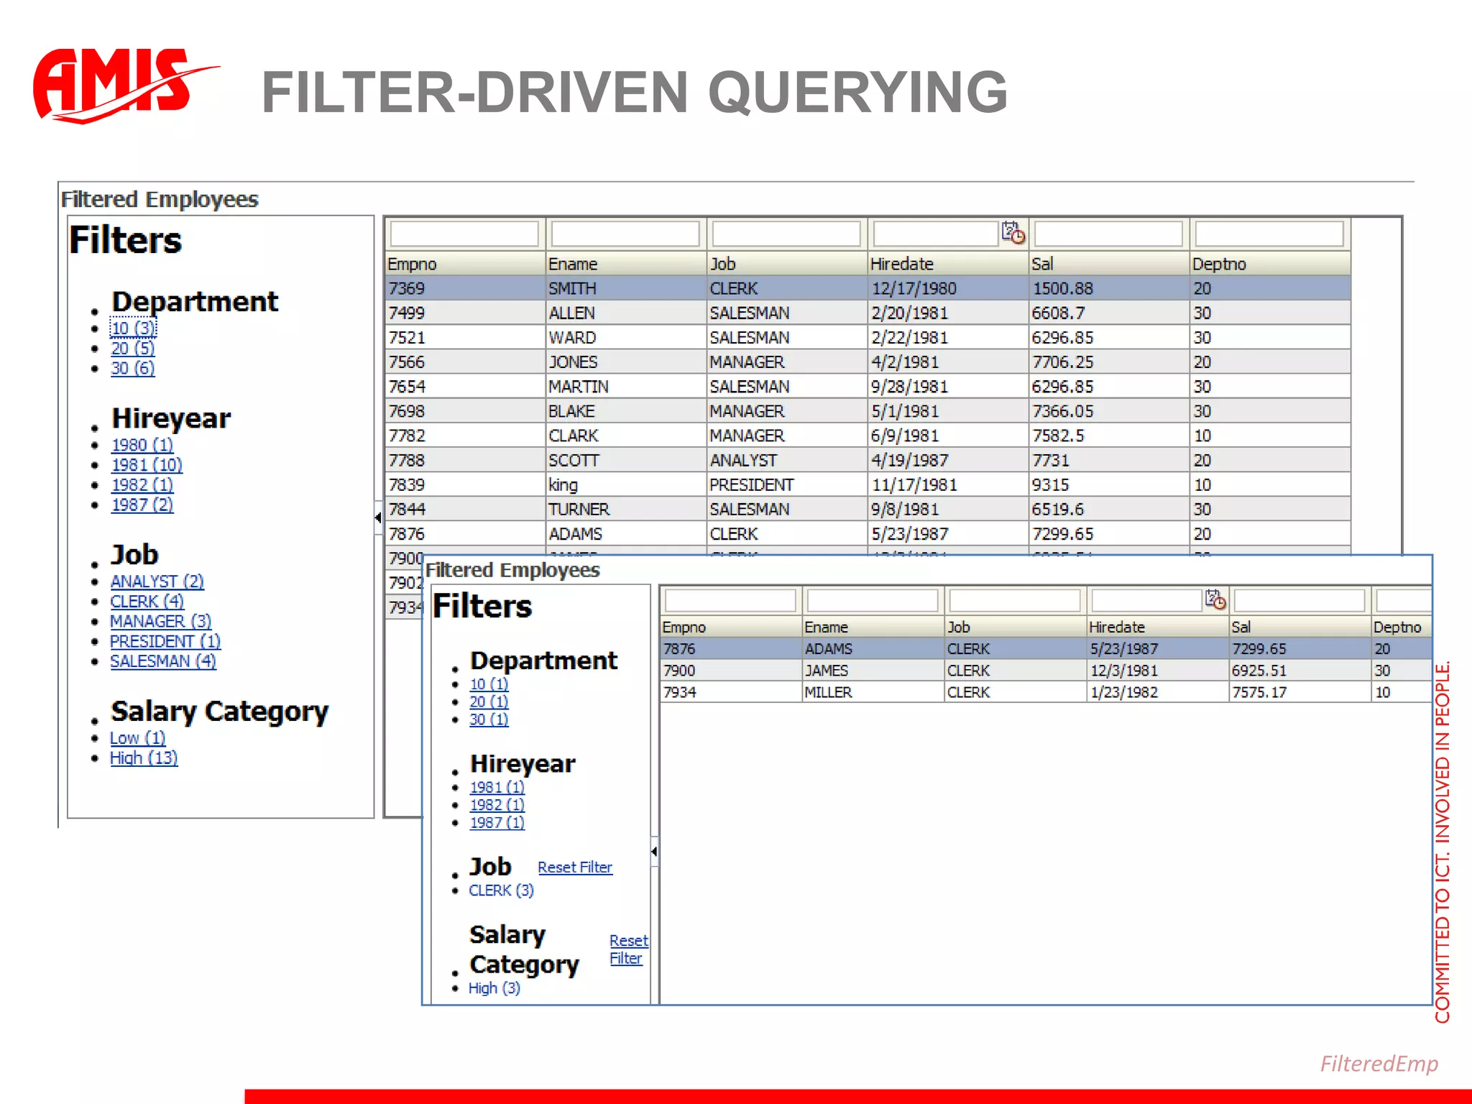Collapse the lower filters panel with the splitter arrow
This screenshot has width=1472, height=1104.
[x=654, y=852]
